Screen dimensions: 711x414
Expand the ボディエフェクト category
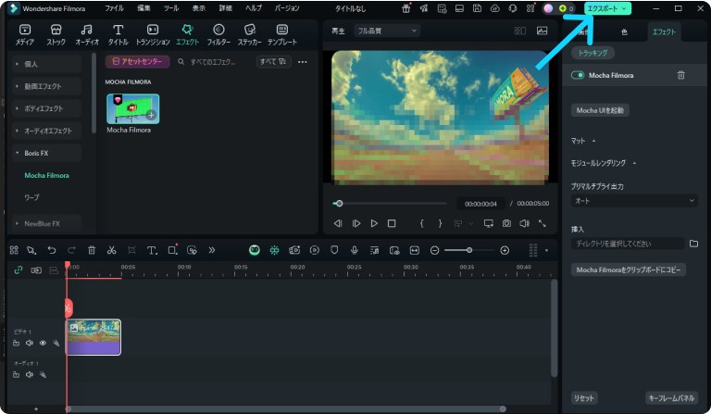pyautogui.click(x=46, y=108)
